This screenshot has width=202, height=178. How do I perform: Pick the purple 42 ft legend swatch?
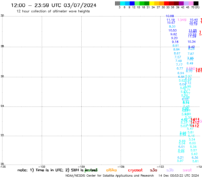point(181,3)
